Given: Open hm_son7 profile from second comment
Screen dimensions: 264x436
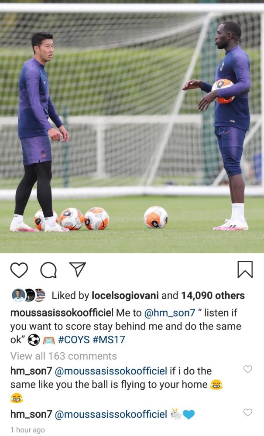Looking at the screenshot, I should pyautogui.click(x=31, y=414).
